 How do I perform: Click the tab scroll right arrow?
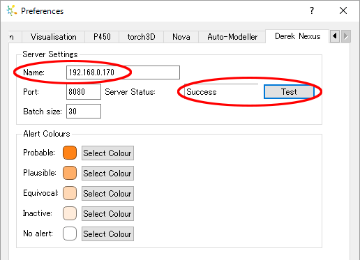[x=346, y=36]
